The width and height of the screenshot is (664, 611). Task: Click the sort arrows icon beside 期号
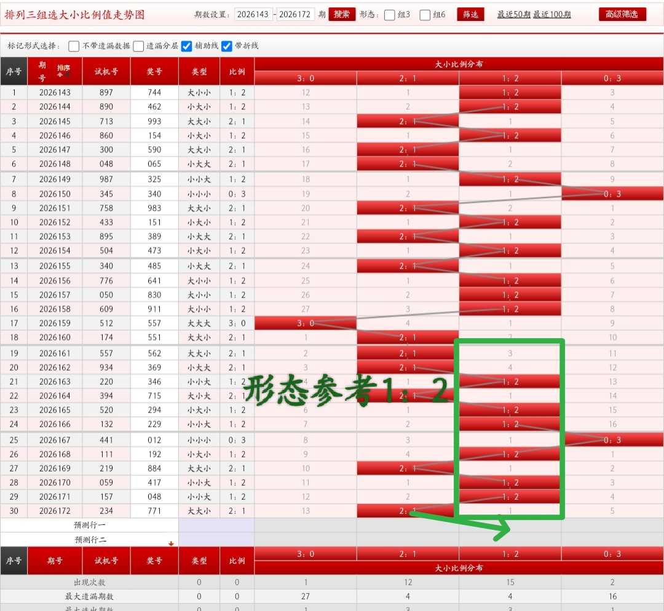pos(63,71)
